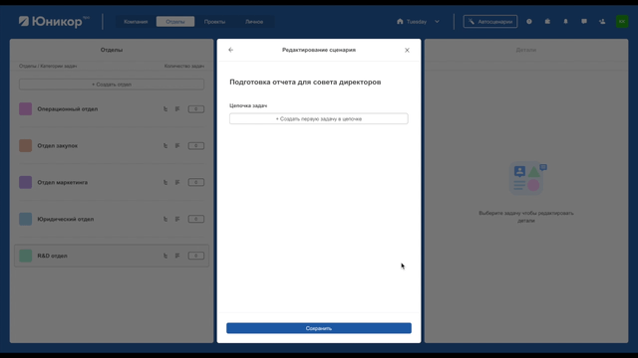Viewport: 638px width, 358px height.
Task: Click Юридический отдел blue color swatch
Action: [x=25, y=219]
